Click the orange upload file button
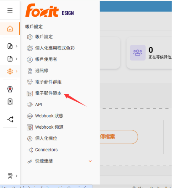Image resolution: width=172 pixels, height=188 pixels. [119, 137]
